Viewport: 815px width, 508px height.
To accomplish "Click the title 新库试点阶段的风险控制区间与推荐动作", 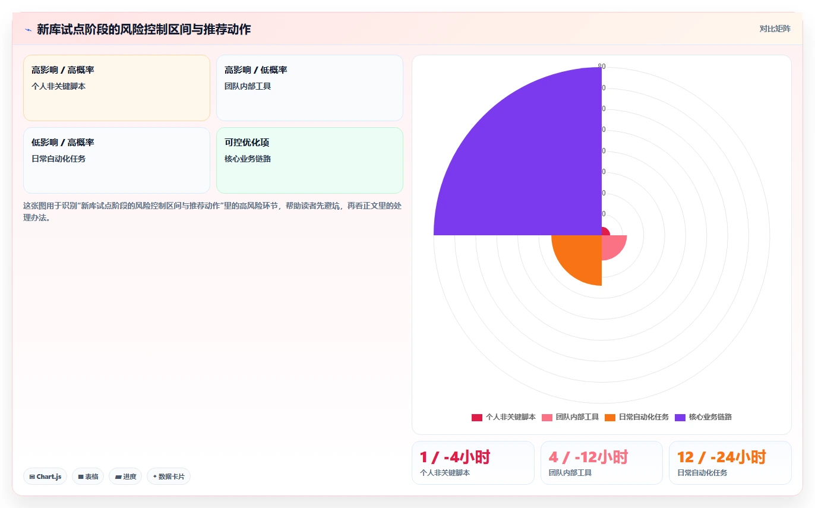I will [144, 29].
